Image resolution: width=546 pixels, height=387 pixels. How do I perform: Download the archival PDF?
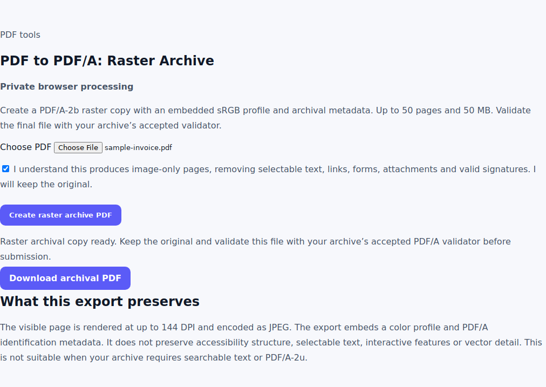click(x=65, y=279)
